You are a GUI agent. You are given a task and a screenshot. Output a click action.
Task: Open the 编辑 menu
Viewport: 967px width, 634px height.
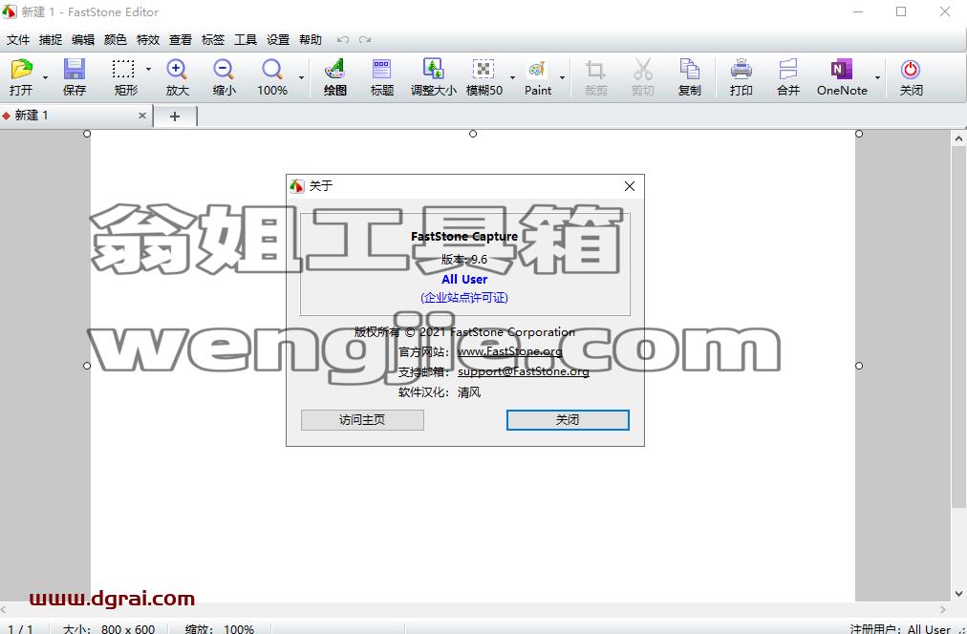(x=82, y=39)
